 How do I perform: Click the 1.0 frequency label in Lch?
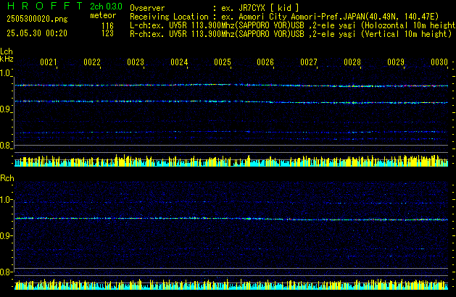point(5,73)
